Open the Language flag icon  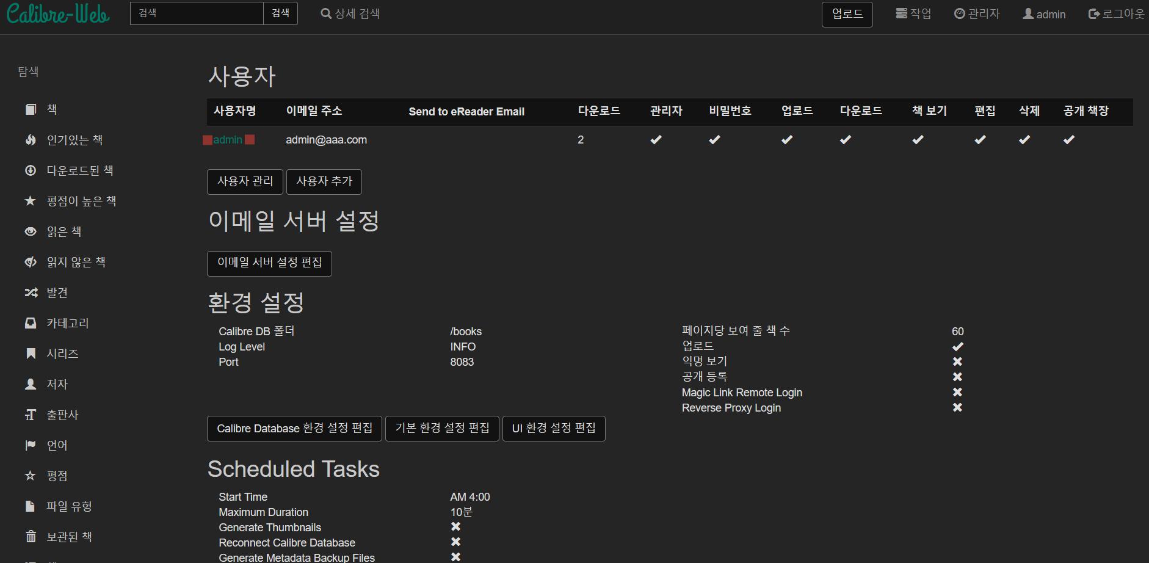[x=31, y=445]
